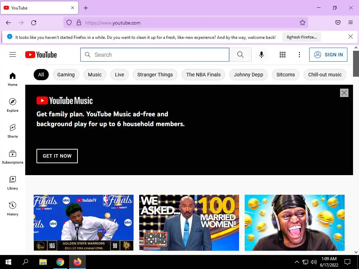Open a new tab with plus button
This screenshot has width=359, height=269.
tap(86, 8)
